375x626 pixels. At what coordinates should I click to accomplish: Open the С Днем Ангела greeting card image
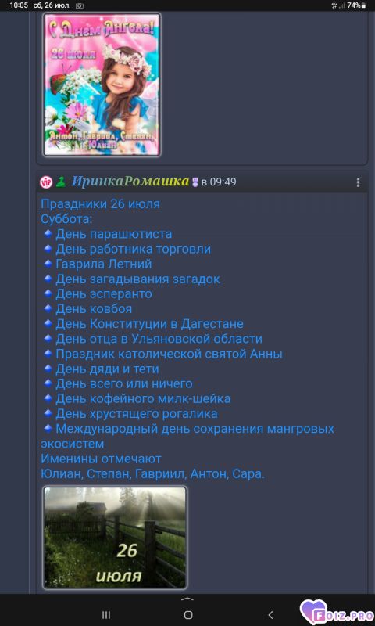(102, 85)
